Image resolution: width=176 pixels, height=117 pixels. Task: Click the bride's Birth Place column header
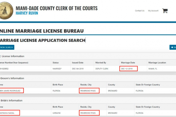click(x=58, y=107)
